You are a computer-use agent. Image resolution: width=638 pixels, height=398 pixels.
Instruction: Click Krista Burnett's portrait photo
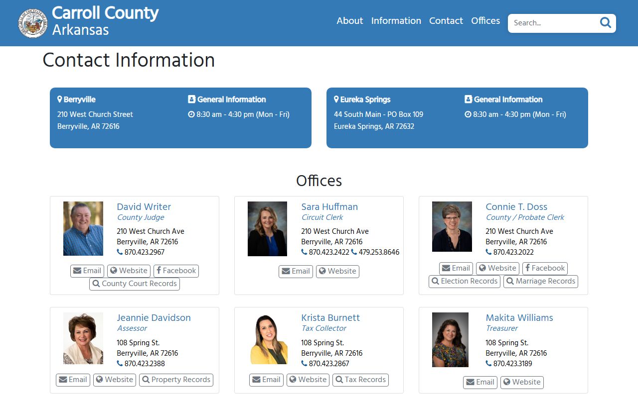click(x=269, y=339)
